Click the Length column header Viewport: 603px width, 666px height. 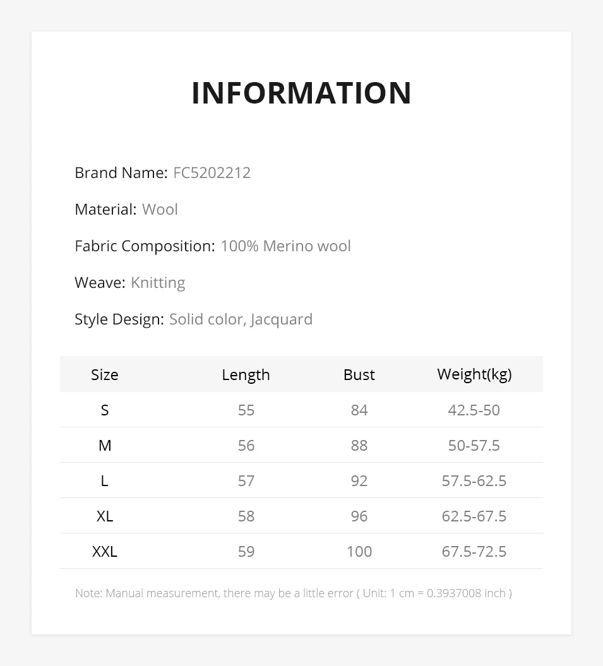(246, 374)
